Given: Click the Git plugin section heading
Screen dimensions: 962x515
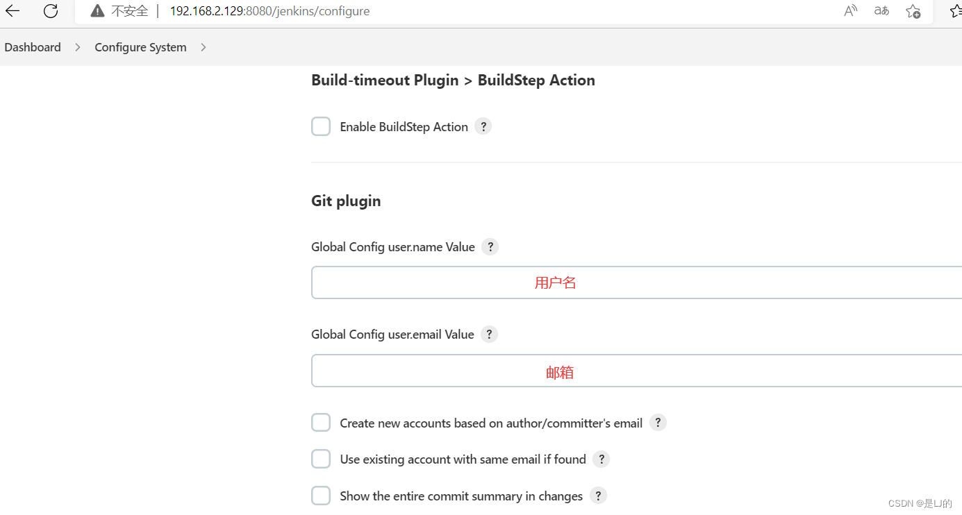Looking at the screenshot, I should (x=346, y=201).
